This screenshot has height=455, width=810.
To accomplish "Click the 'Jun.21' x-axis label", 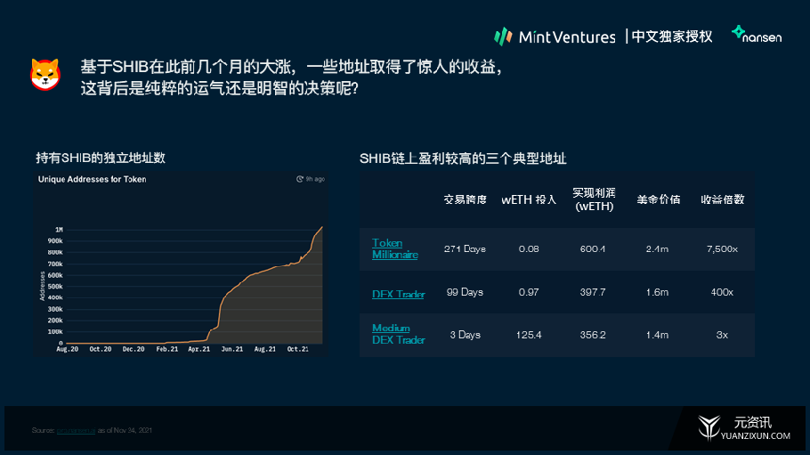I will click(x=232, y=349).
